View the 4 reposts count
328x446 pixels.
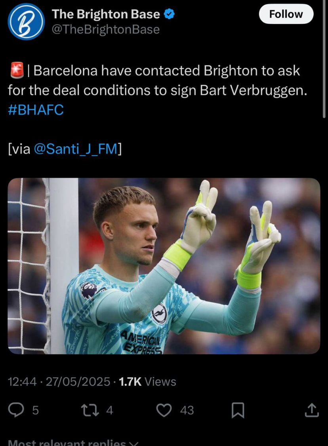tap(110, 410)
